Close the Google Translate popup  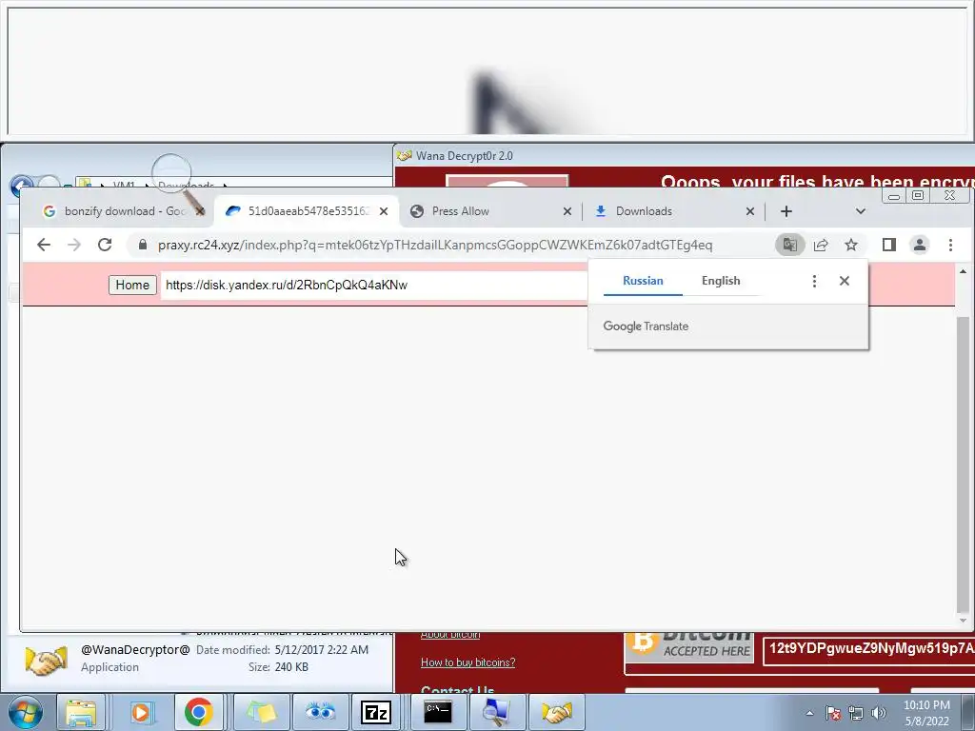[844, 281]
